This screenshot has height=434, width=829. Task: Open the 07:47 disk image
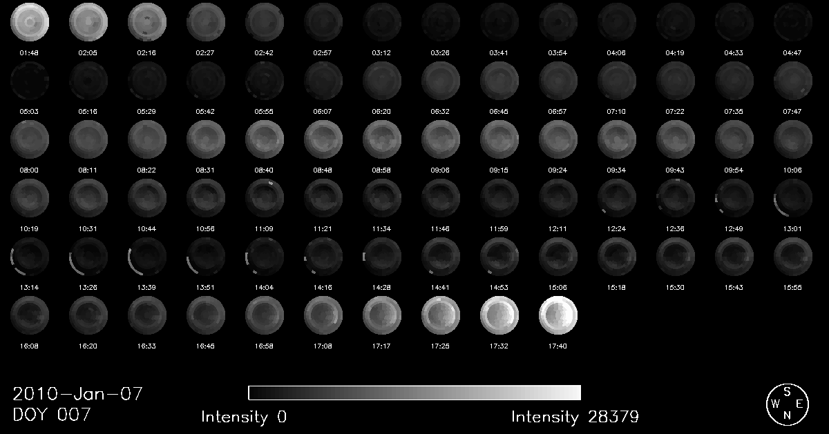(x=792, y=81)
